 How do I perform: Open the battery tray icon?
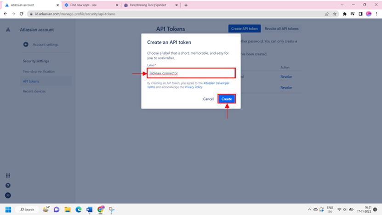click(x=351, y=209)
